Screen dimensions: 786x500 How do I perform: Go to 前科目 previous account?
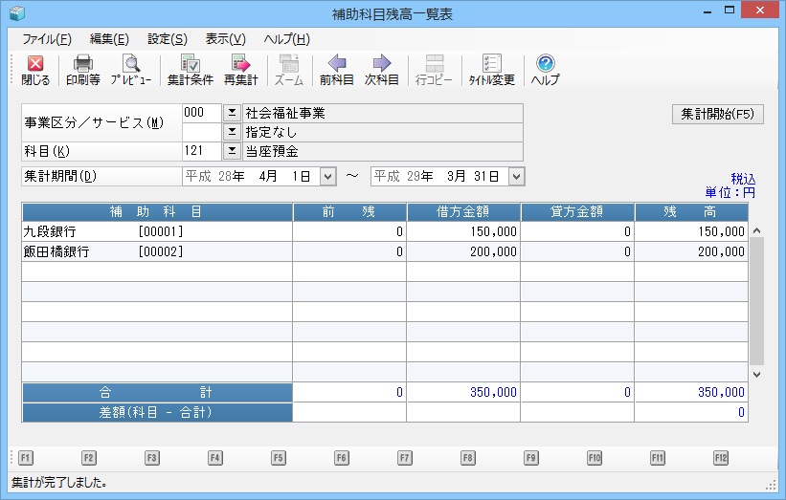337,71
